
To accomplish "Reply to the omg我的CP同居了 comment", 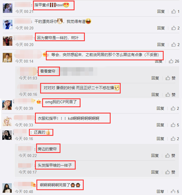I will click(x=160, y=108).
